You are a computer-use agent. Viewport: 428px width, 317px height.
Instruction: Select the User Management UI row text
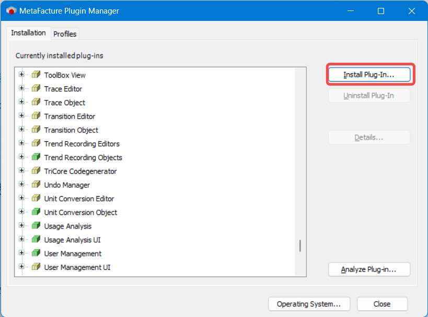[x=77, y=267]
